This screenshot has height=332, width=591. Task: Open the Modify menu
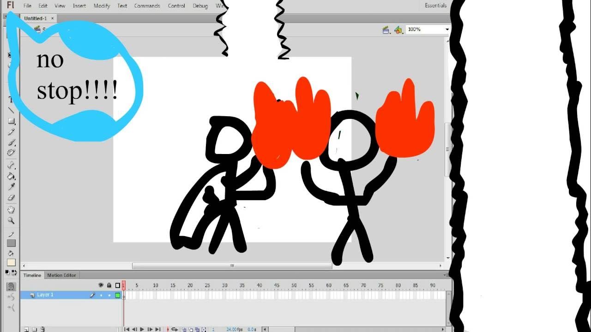pyautogui.click(x=102, y=6)
